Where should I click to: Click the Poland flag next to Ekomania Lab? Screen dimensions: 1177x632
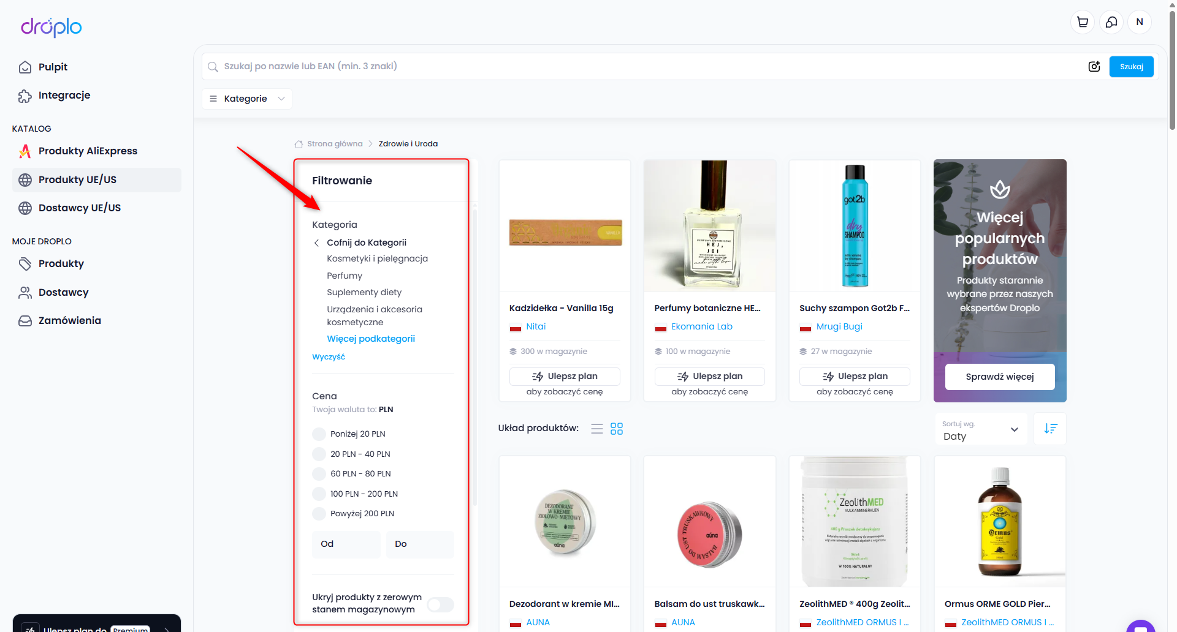(x=661, y=328)
